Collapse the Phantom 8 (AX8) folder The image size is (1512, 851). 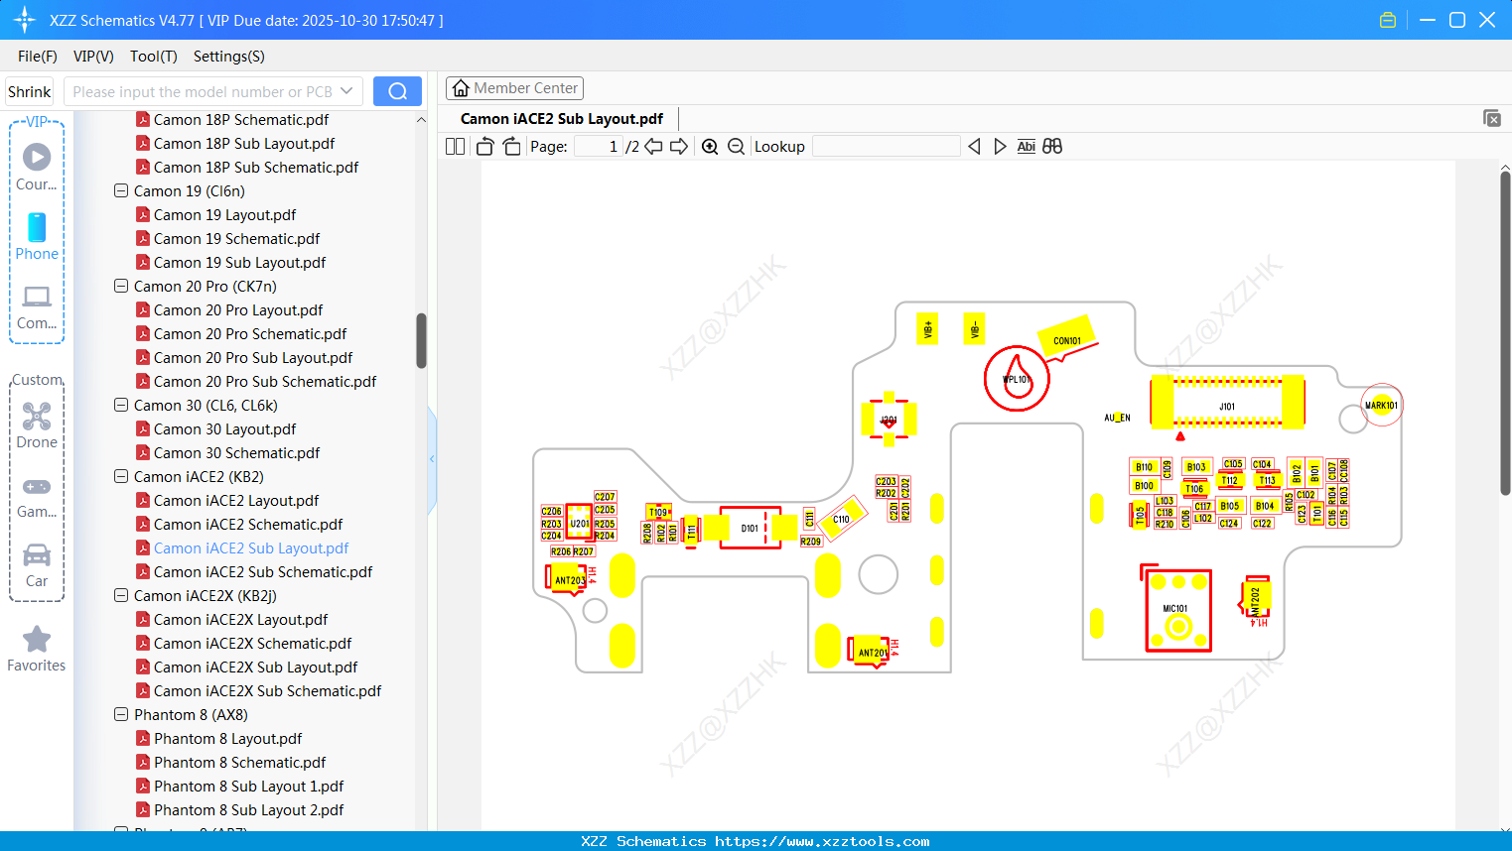pos(121,715)
